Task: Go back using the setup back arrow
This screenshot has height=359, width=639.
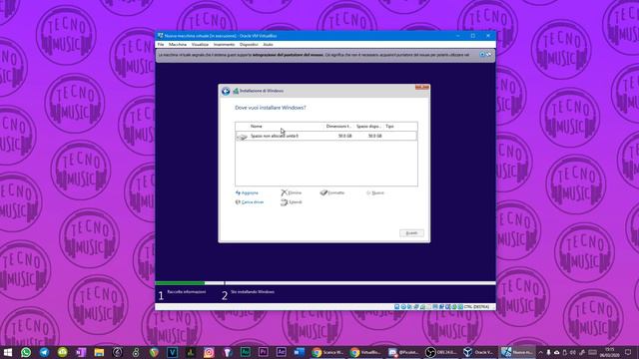Action: [x=226, y=91]
